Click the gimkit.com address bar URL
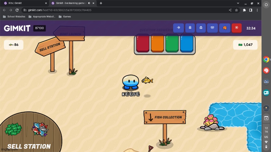 60,10
